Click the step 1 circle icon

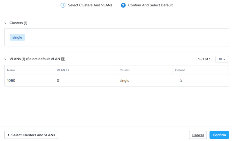pos(63,5)
